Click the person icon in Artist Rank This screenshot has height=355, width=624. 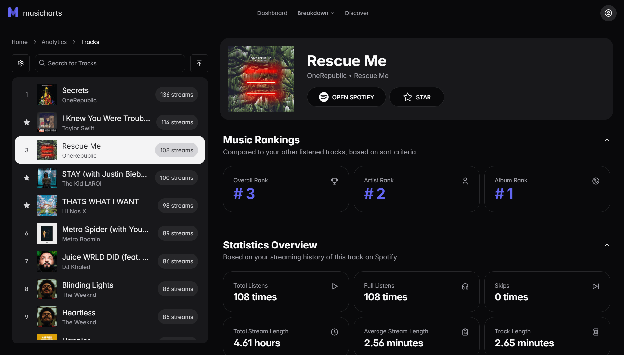pyautogui.click(x=465, y=181)
